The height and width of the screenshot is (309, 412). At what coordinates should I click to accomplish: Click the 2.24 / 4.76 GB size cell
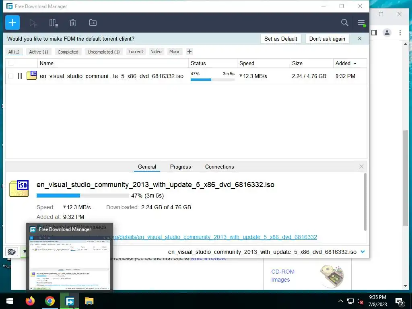(309, 76)
